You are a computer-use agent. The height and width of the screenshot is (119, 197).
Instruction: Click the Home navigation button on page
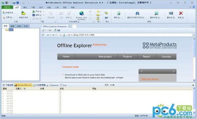(x=66, y=57)
